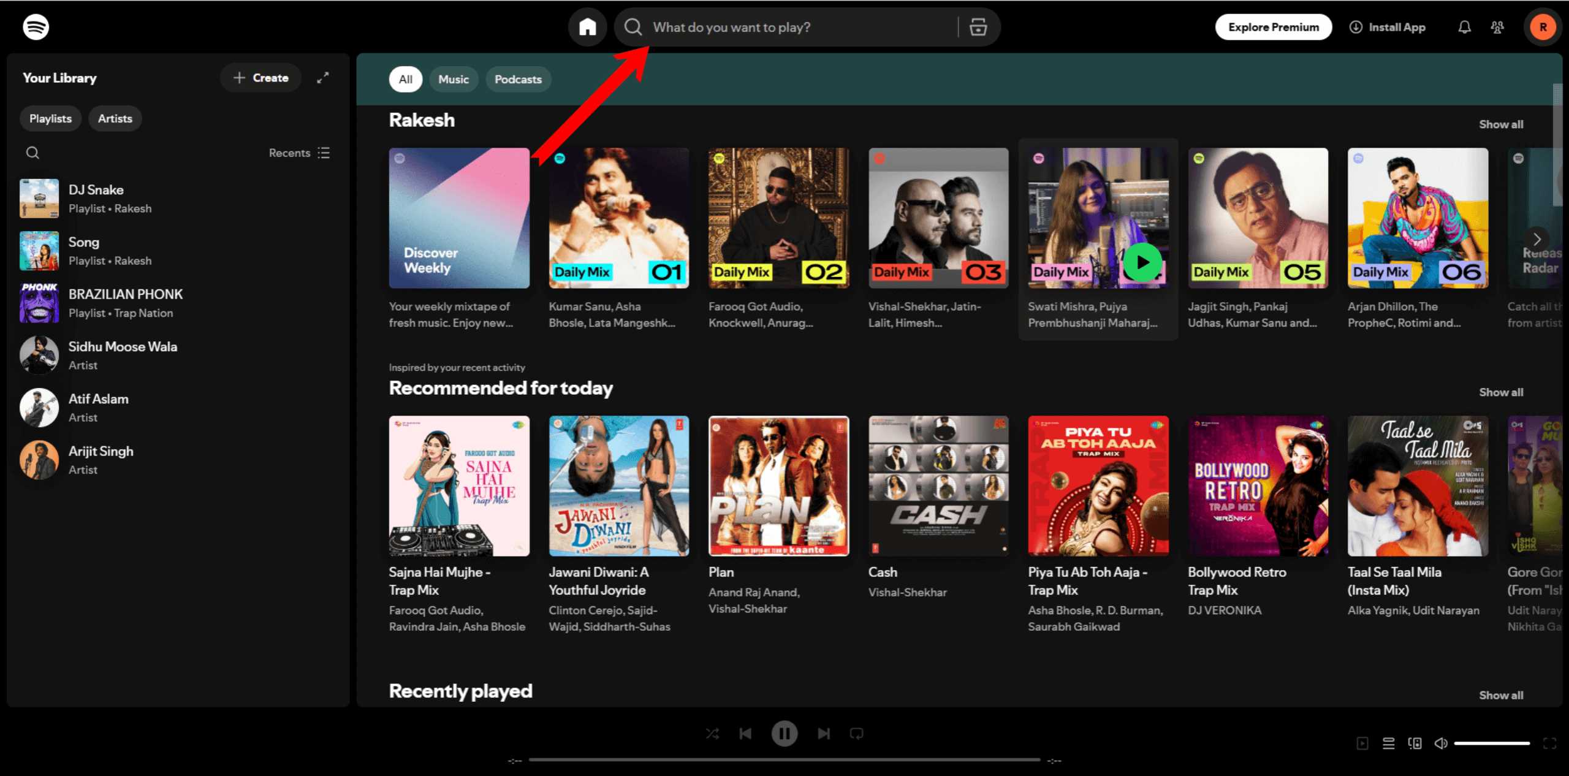The image size is (1569, 776).
Task: Open the Queue icon
Action: pyautogui.click(x=1389, y=744)
